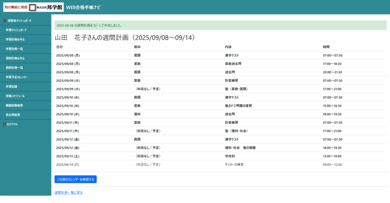The image size is (390, 203).
Task: Click the 邦学館 company logo
Action: 34,7
